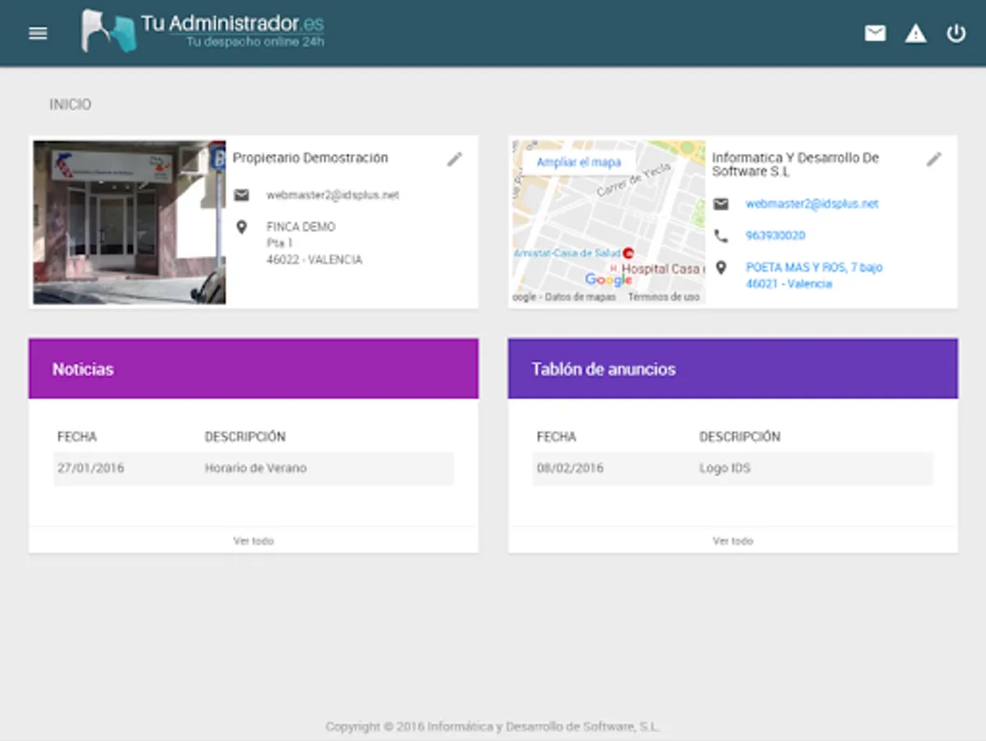Select the INICIO breadcrumb
The height and width of the screenshot is (741, 986).
pos(71,105)
